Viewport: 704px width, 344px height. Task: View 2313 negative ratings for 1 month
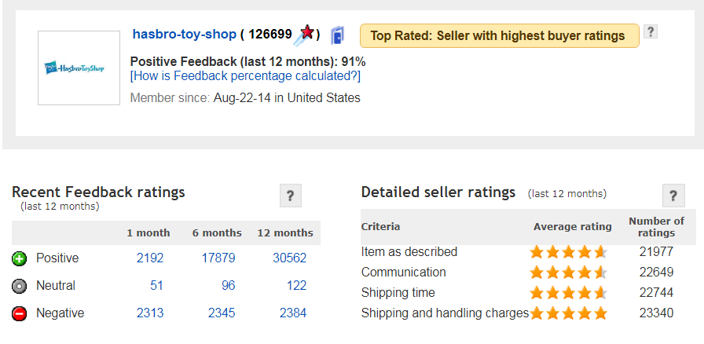pyautogui.click(x=150, y=313)
